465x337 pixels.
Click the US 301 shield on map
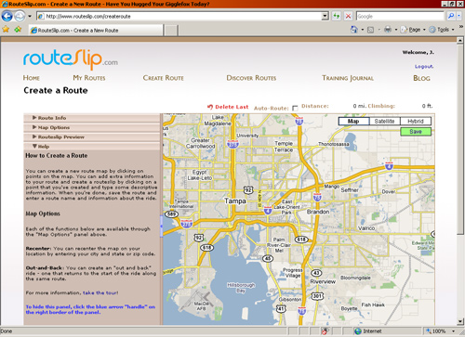(x=317, y=296)
